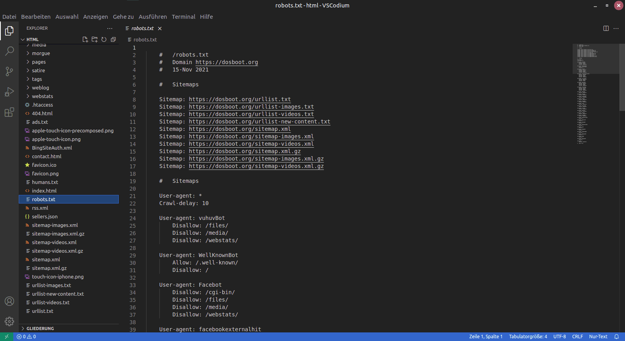The image size is (625, 341).
Task: Open the Extensions view
Action: 9,112
